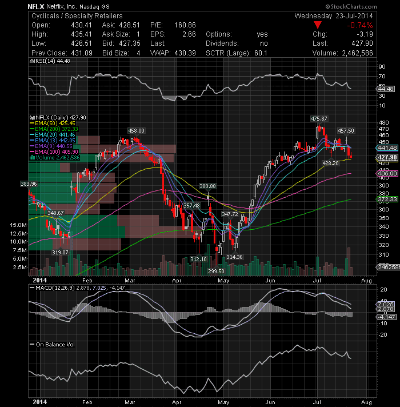Select 'May' label below the volume bars
Viewport: 400px width, 407px height.
click(x=223, y=281)
